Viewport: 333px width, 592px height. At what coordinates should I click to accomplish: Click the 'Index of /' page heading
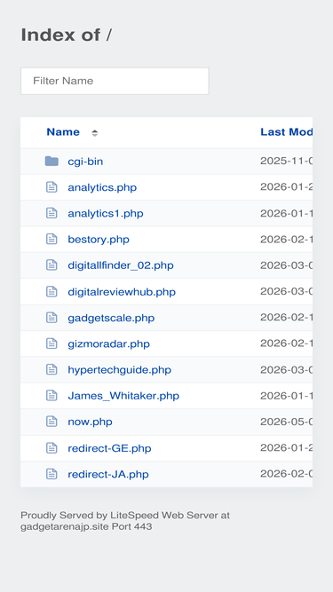[x=66, y=36]
